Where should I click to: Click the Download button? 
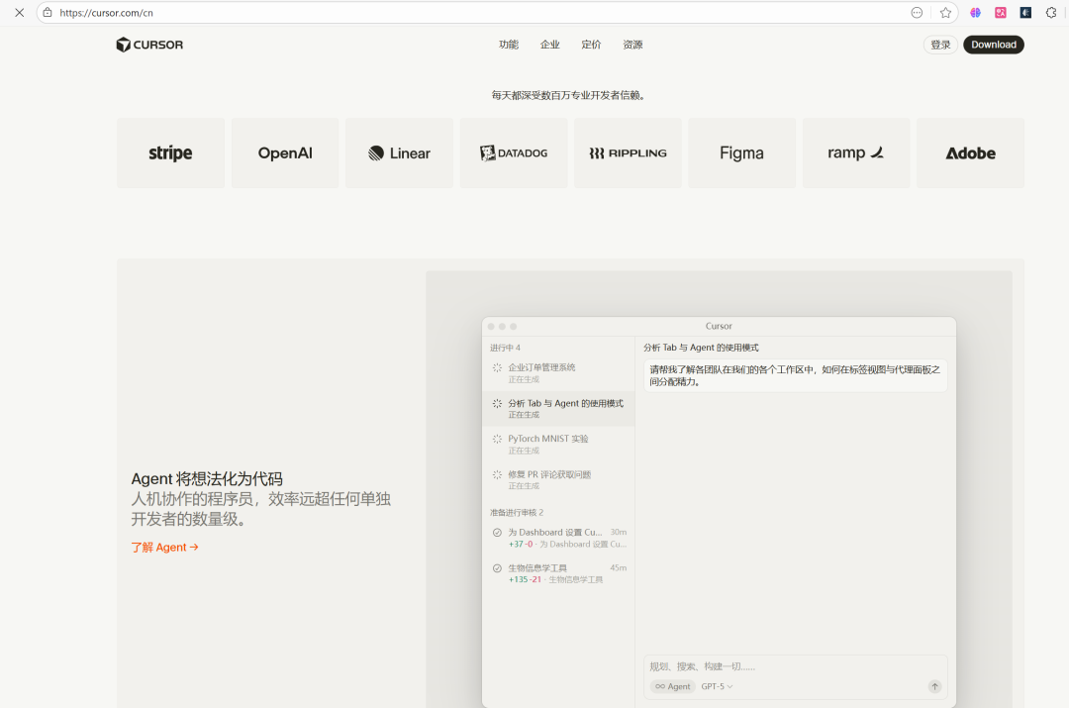pyautogui.click(x=994, y=45)
